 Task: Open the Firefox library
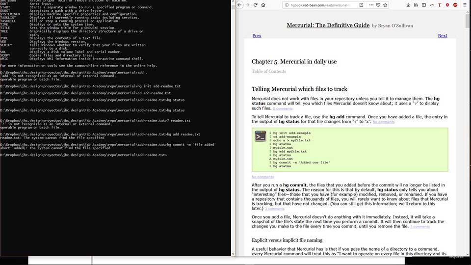(x=416, y=5)
